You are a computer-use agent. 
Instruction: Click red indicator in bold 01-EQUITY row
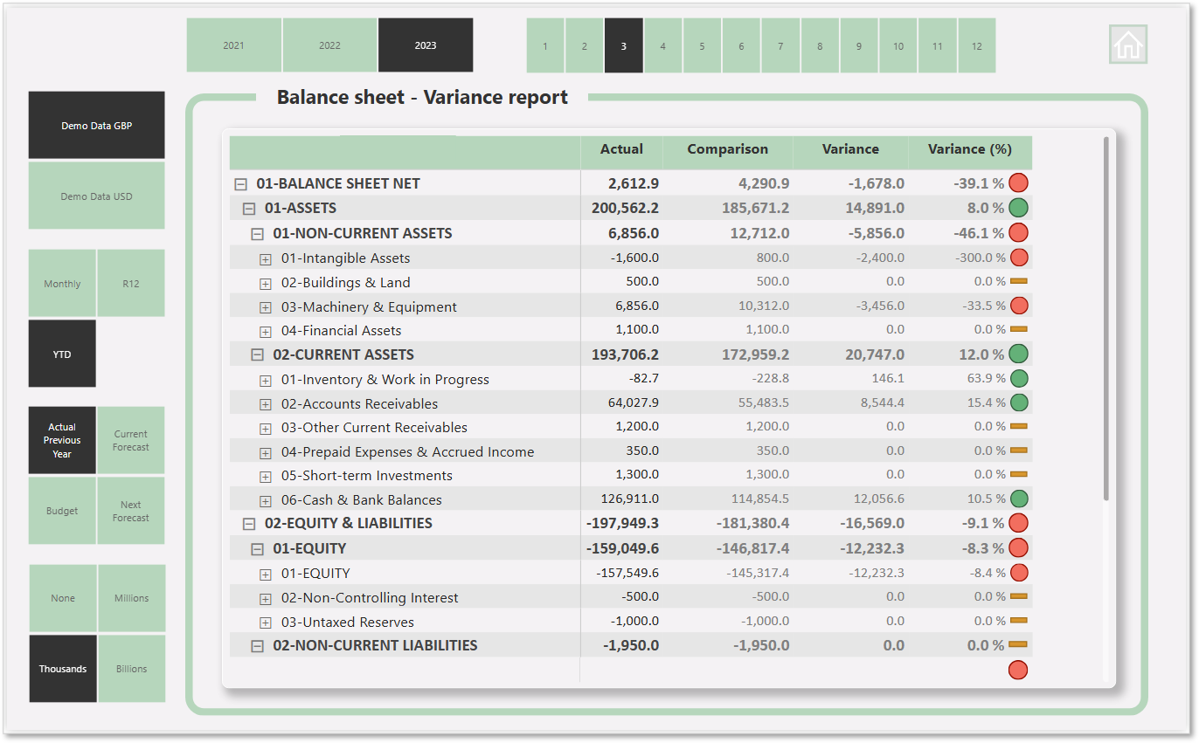point(1018,548)
